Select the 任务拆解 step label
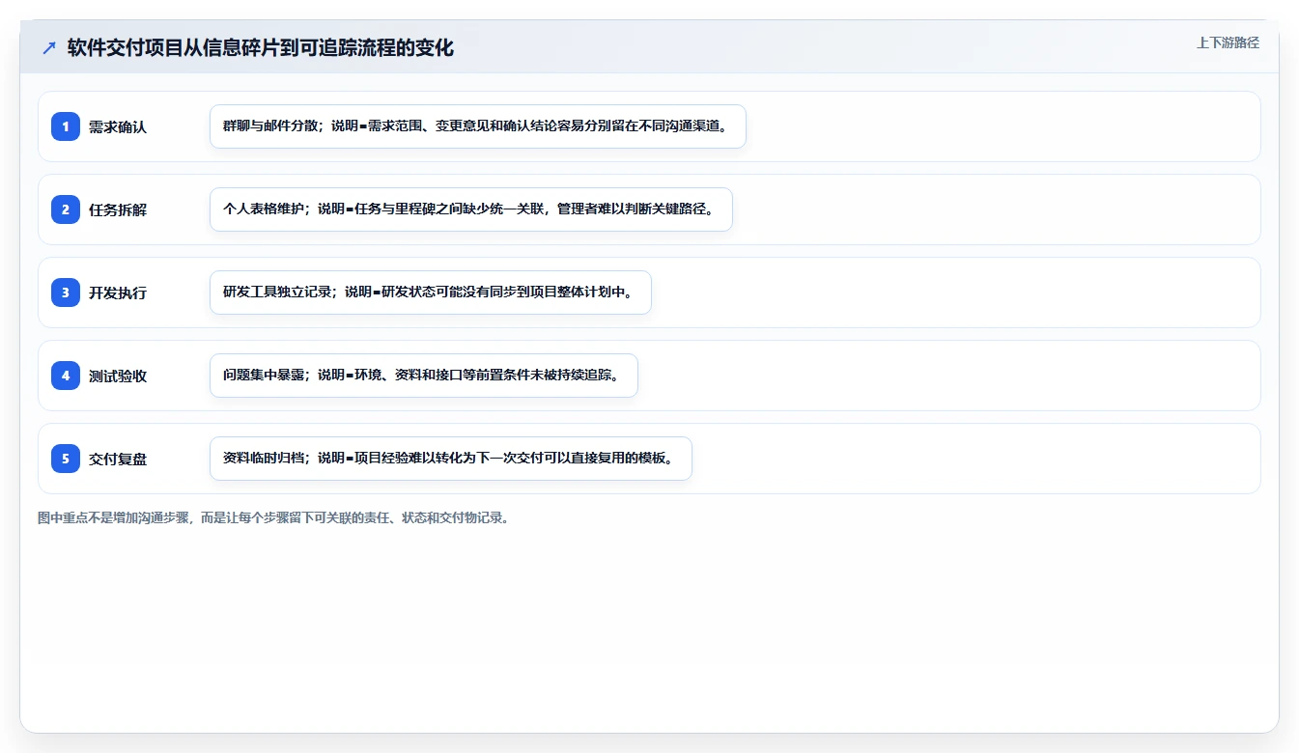 (x=118, y=209)
